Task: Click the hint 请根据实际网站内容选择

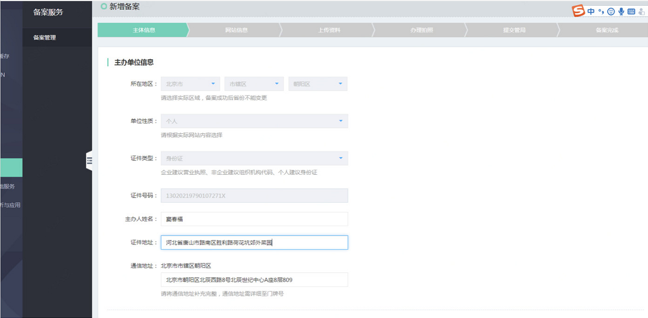Action: 191,135
